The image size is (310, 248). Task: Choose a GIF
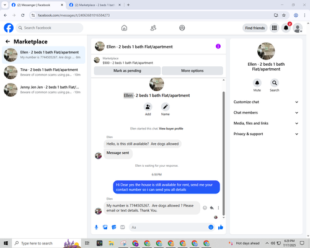click(x=123, y=228)
